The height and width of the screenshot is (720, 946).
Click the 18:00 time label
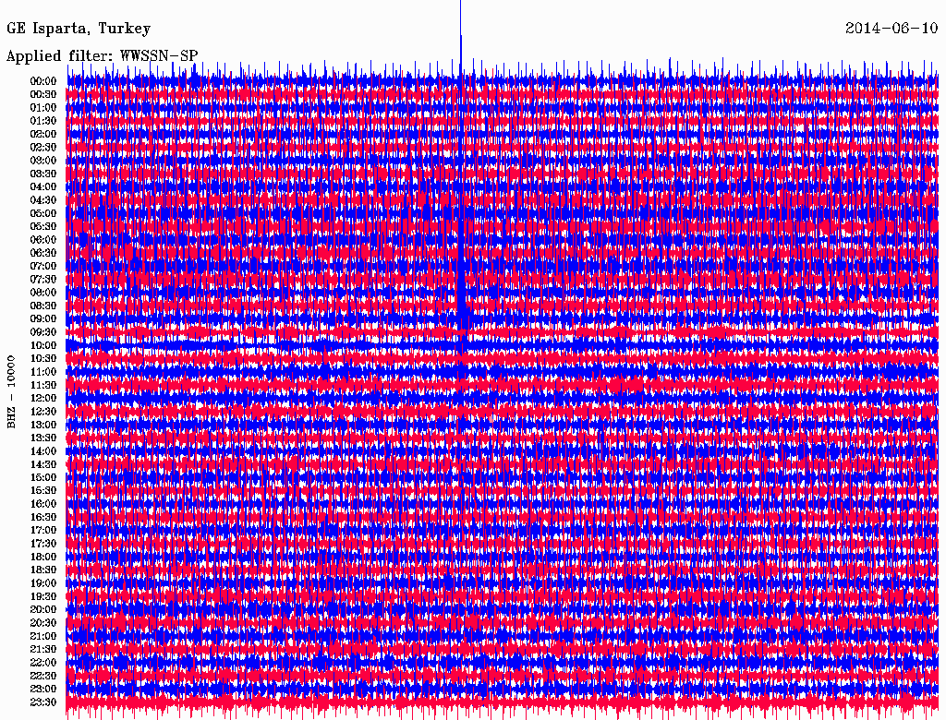[x=43, y=558]
